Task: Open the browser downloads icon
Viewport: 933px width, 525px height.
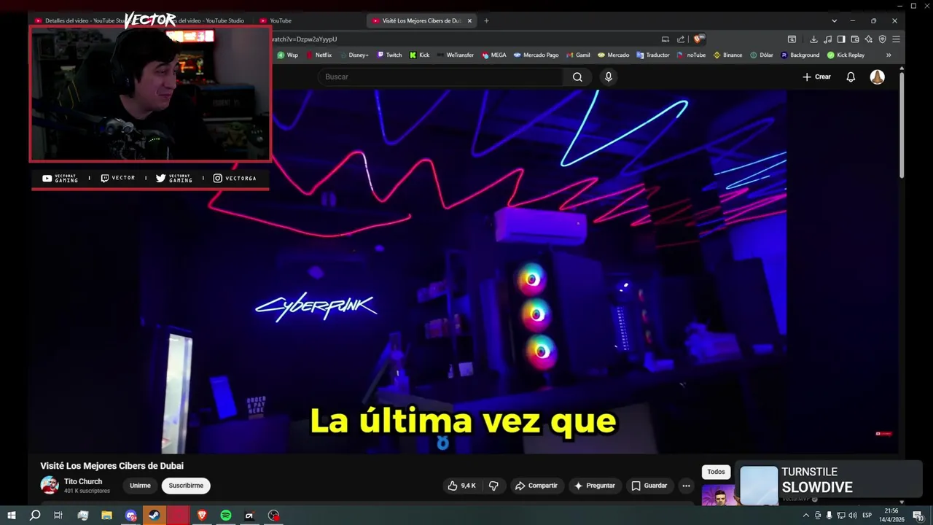Action: pyautogui.click(x=813, y=39)
